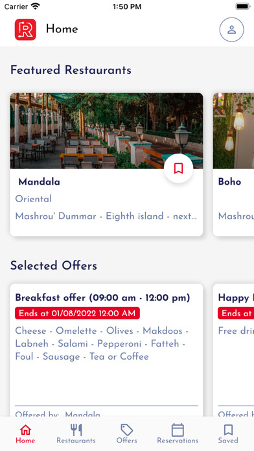Go to the Offers tab

point(126,434)
